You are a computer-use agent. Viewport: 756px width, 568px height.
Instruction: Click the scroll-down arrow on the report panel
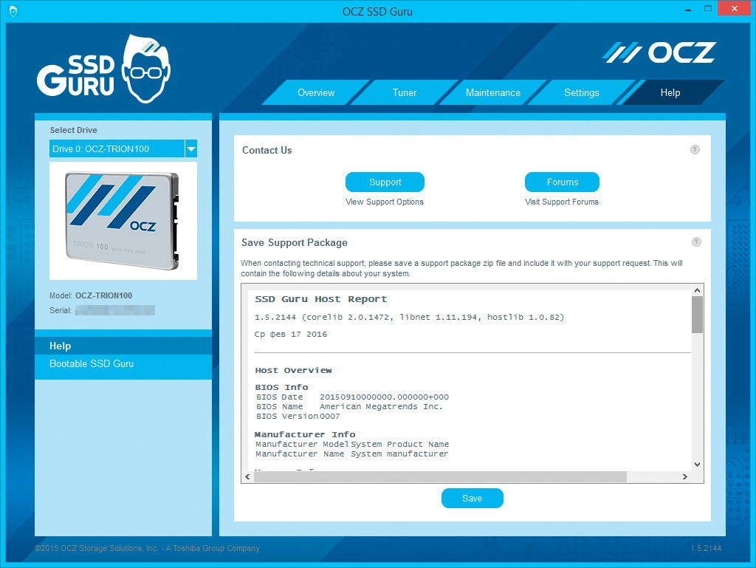697,465
